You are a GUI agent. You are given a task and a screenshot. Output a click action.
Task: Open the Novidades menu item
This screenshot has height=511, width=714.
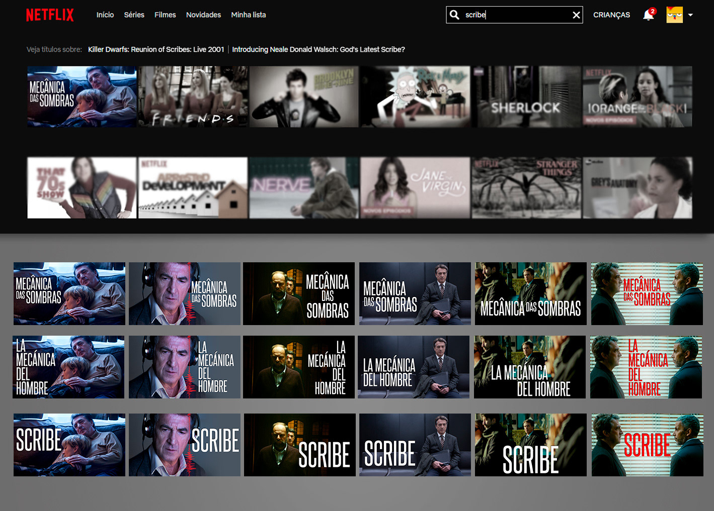point(203,15)
